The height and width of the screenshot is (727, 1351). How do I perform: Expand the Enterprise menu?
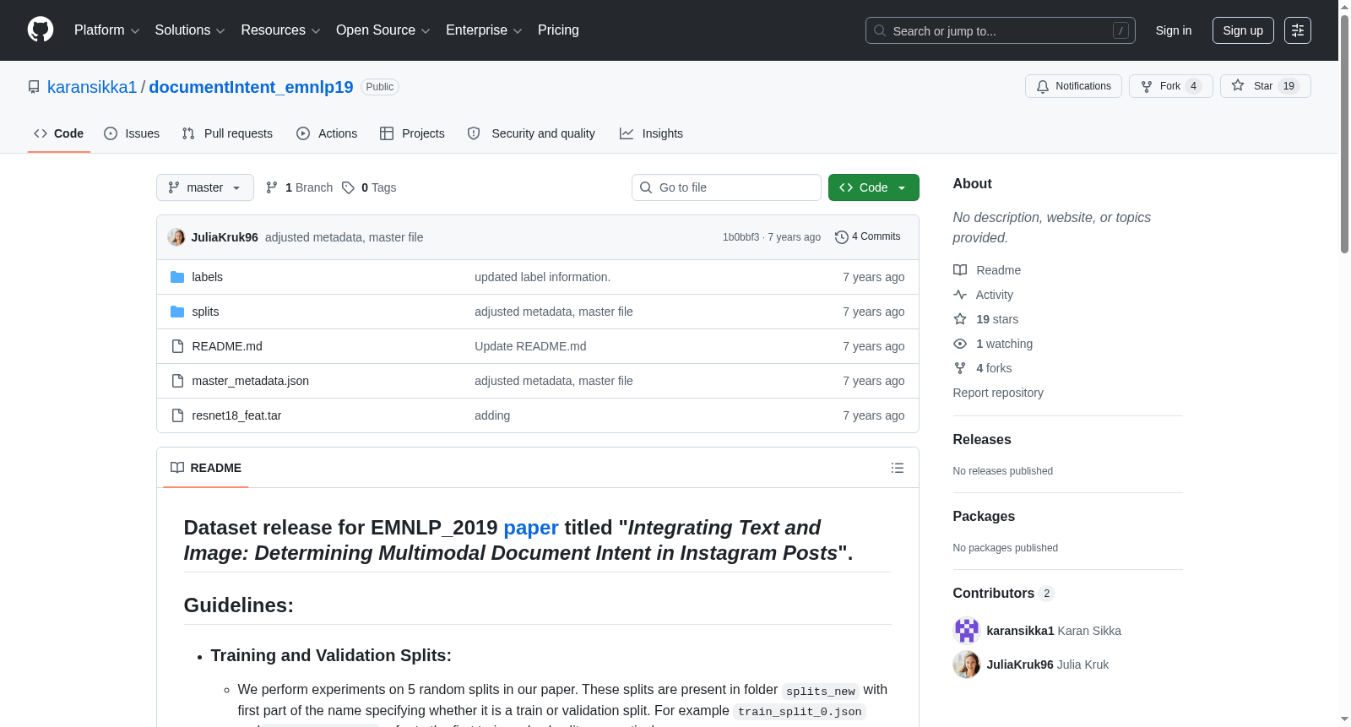click(484, 30)
